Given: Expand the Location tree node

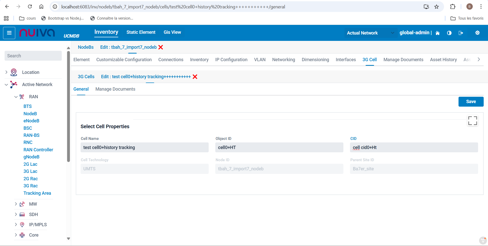Looking at the screenshot, I should (x=6, y=72).
